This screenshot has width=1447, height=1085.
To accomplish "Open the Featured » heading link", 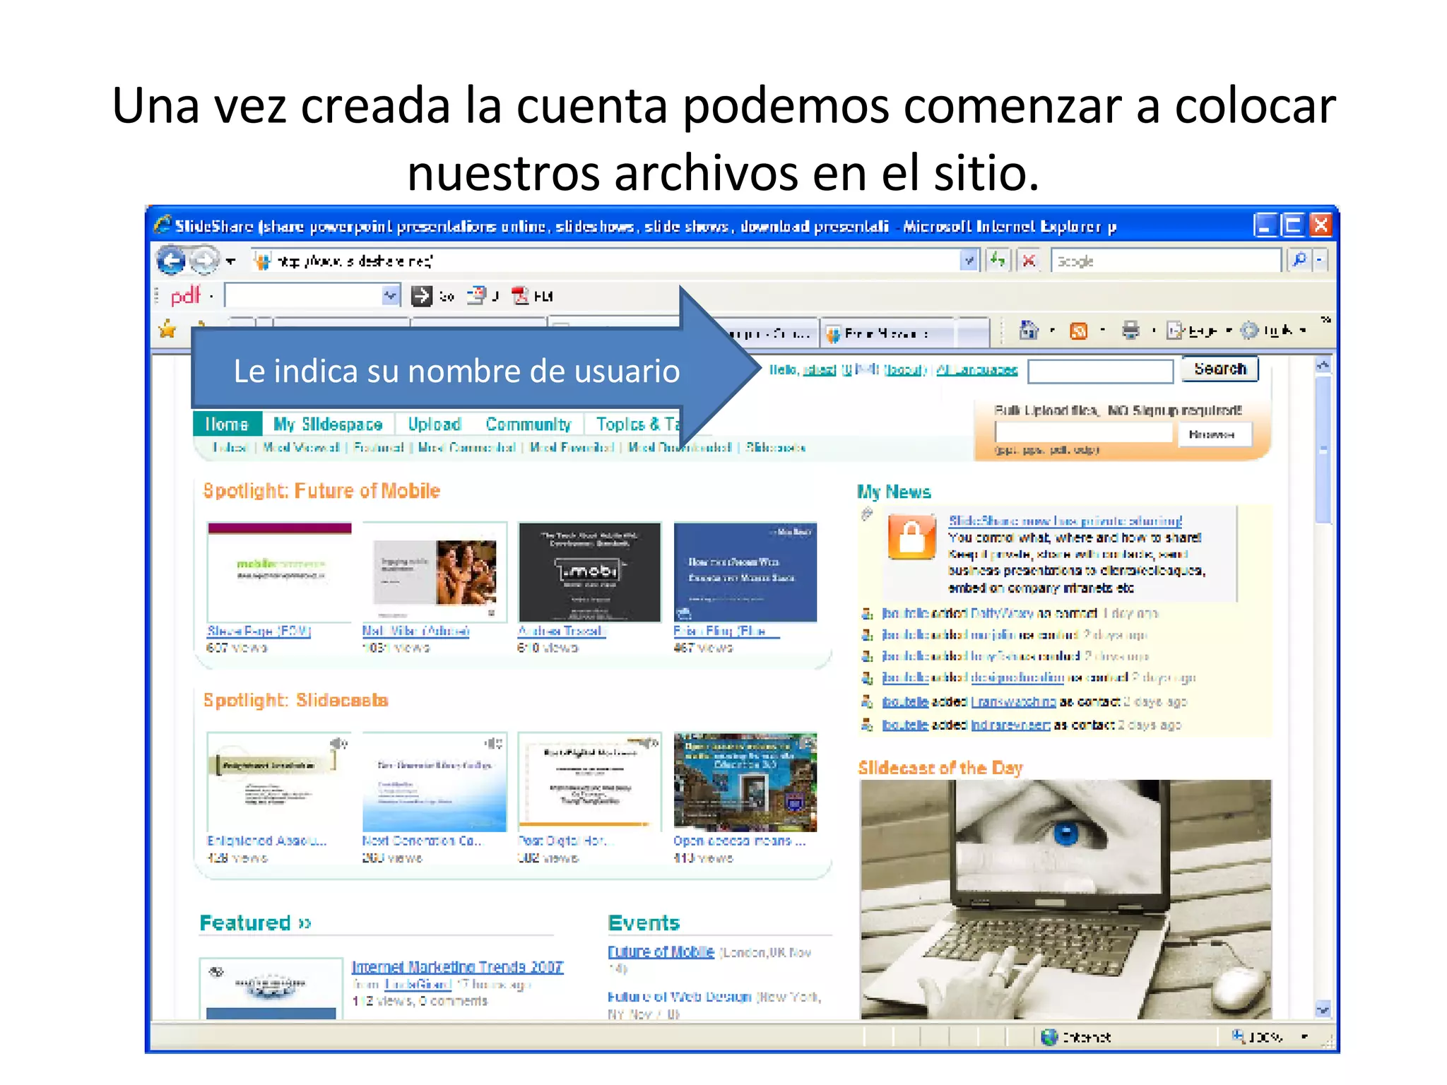I will point(255,923).
